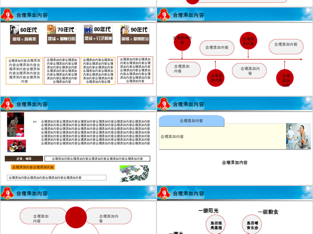The image size is (313, 234).
Task: Click the second red circle above the timeline
Action: tap(248, 41)
